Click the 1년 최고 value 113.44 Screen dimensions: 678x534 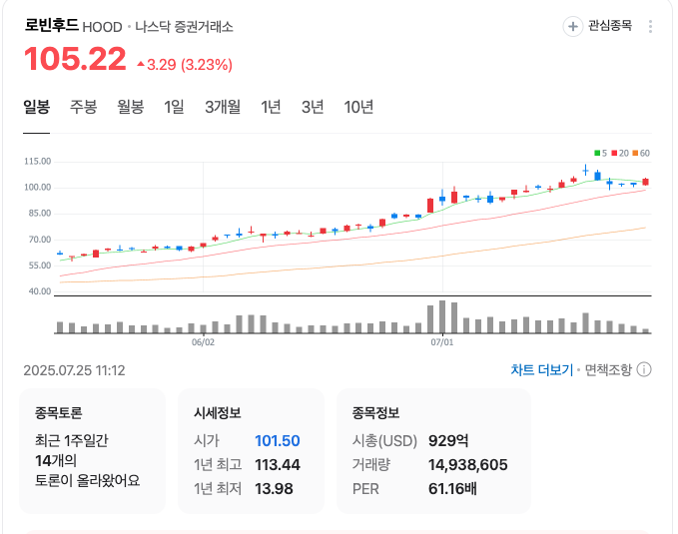278,465
